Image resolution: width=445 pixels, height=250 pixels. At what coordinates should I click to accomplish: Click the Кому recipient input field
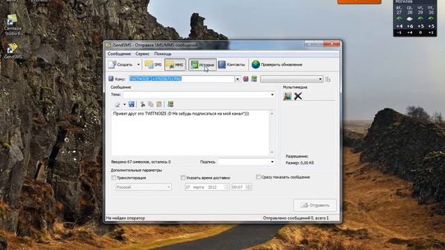181,78
